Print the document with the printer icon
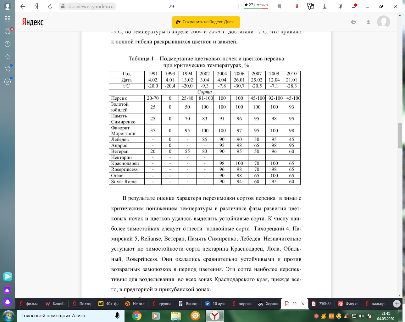This screenshot has width=405, height=322. point(354,22)
